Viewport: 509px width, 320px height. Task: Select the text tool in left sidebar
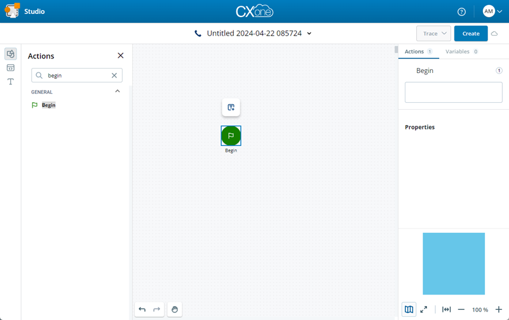11,81
